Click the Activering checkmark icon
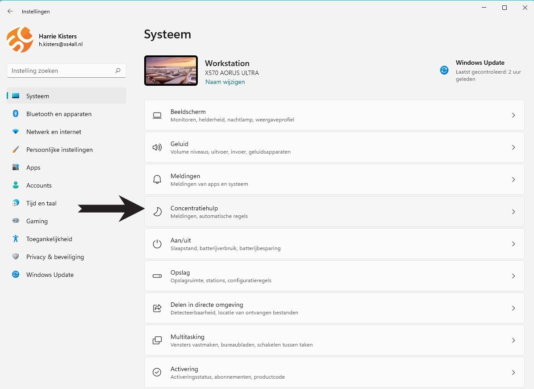Screen dimensions: 534x389 [157, 372]
